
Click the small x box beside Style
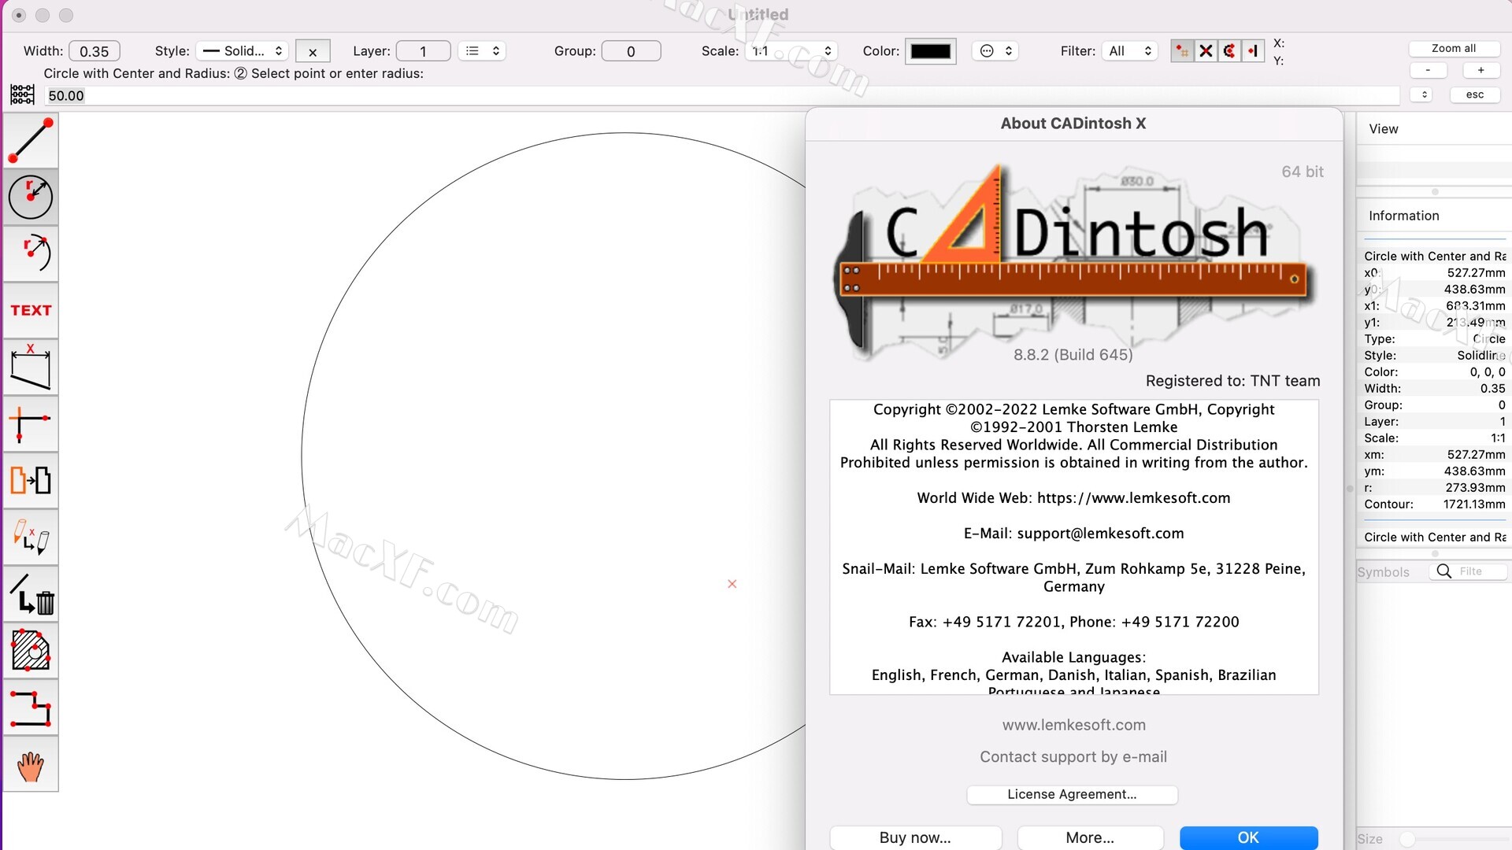tap(313, 52)
